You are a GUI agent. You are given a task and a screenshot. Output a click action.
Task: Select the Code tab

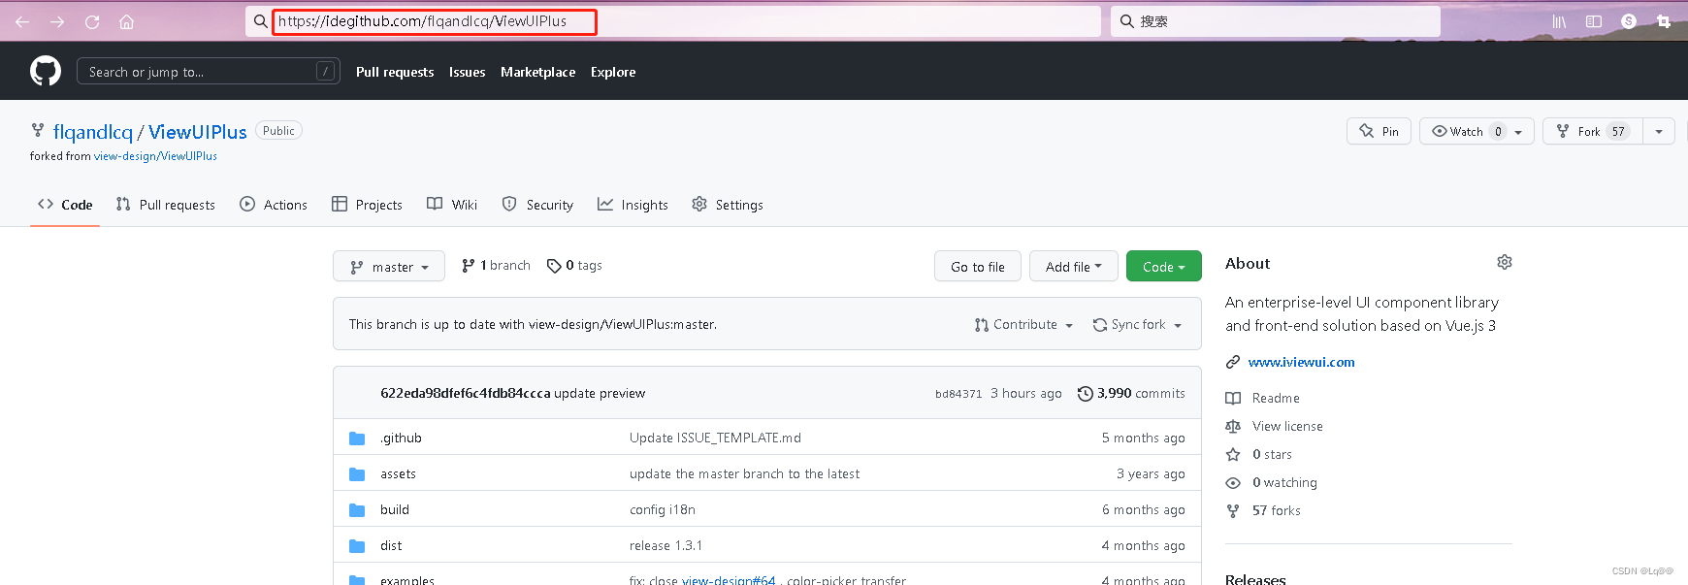pos(65,205)
